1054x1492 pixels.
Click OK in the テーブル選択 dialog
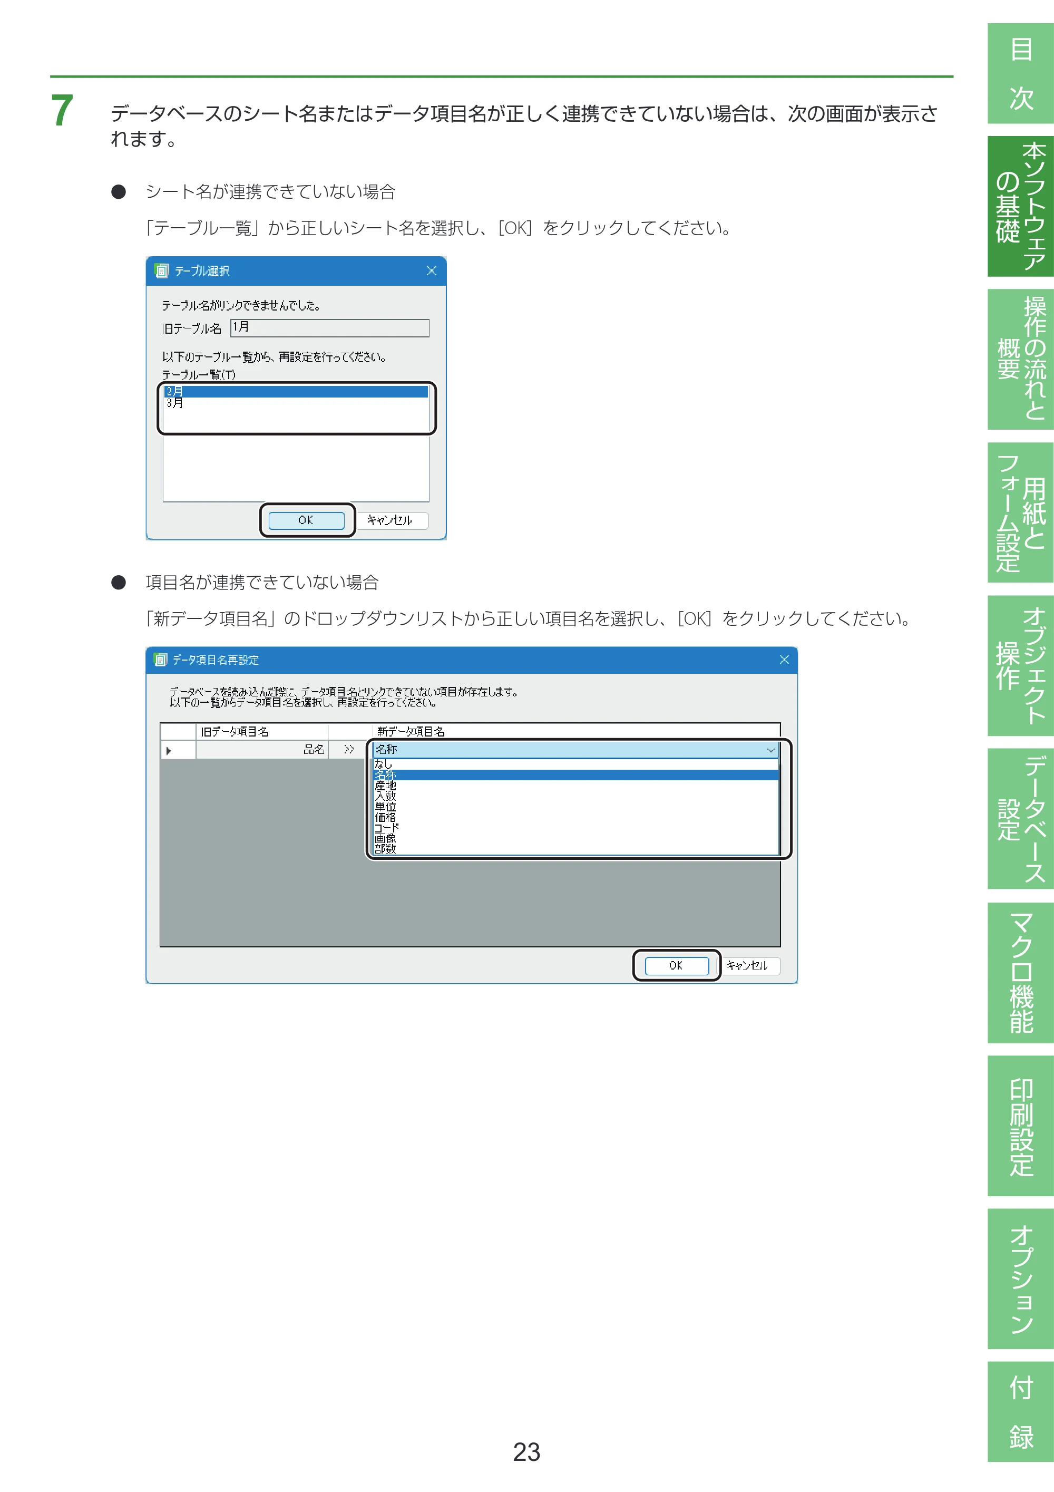coord(307,520)
